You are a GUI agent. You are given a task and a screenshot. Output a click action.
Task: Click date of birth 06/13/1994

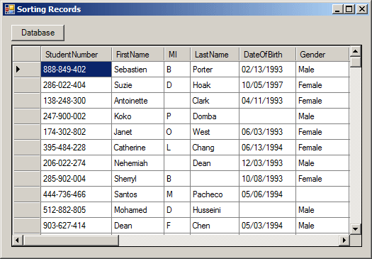(x=268, y=148)
